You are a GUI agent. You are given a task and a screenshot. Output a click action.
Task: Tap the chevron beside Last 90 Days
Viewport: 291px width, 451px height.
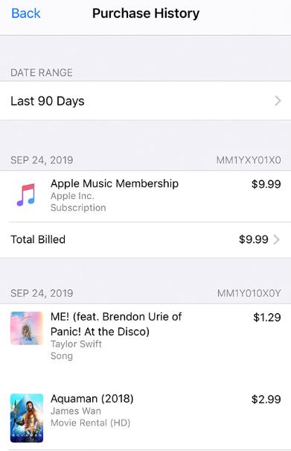pyautogui.click(x=278, y=101)
